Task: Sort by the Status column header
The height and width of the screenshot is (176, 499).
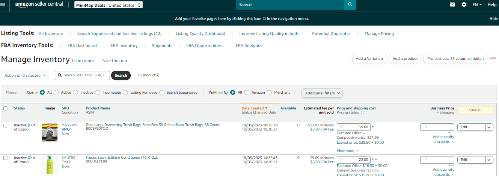Action: pyautogui.click(x=20, y=108)
